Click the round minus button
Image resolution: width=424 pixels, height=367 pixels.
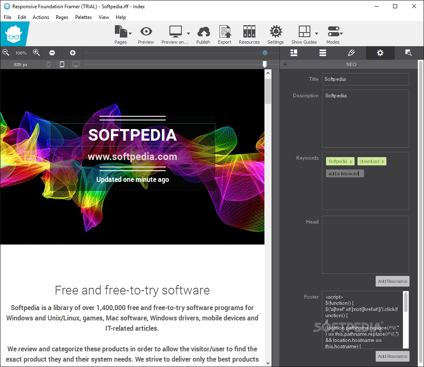pyautogui.click(x=52, y=53)
